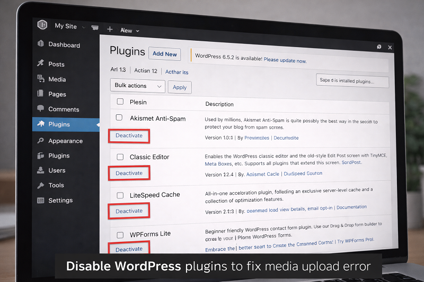Click the Pages icon in sidebar

40,93
